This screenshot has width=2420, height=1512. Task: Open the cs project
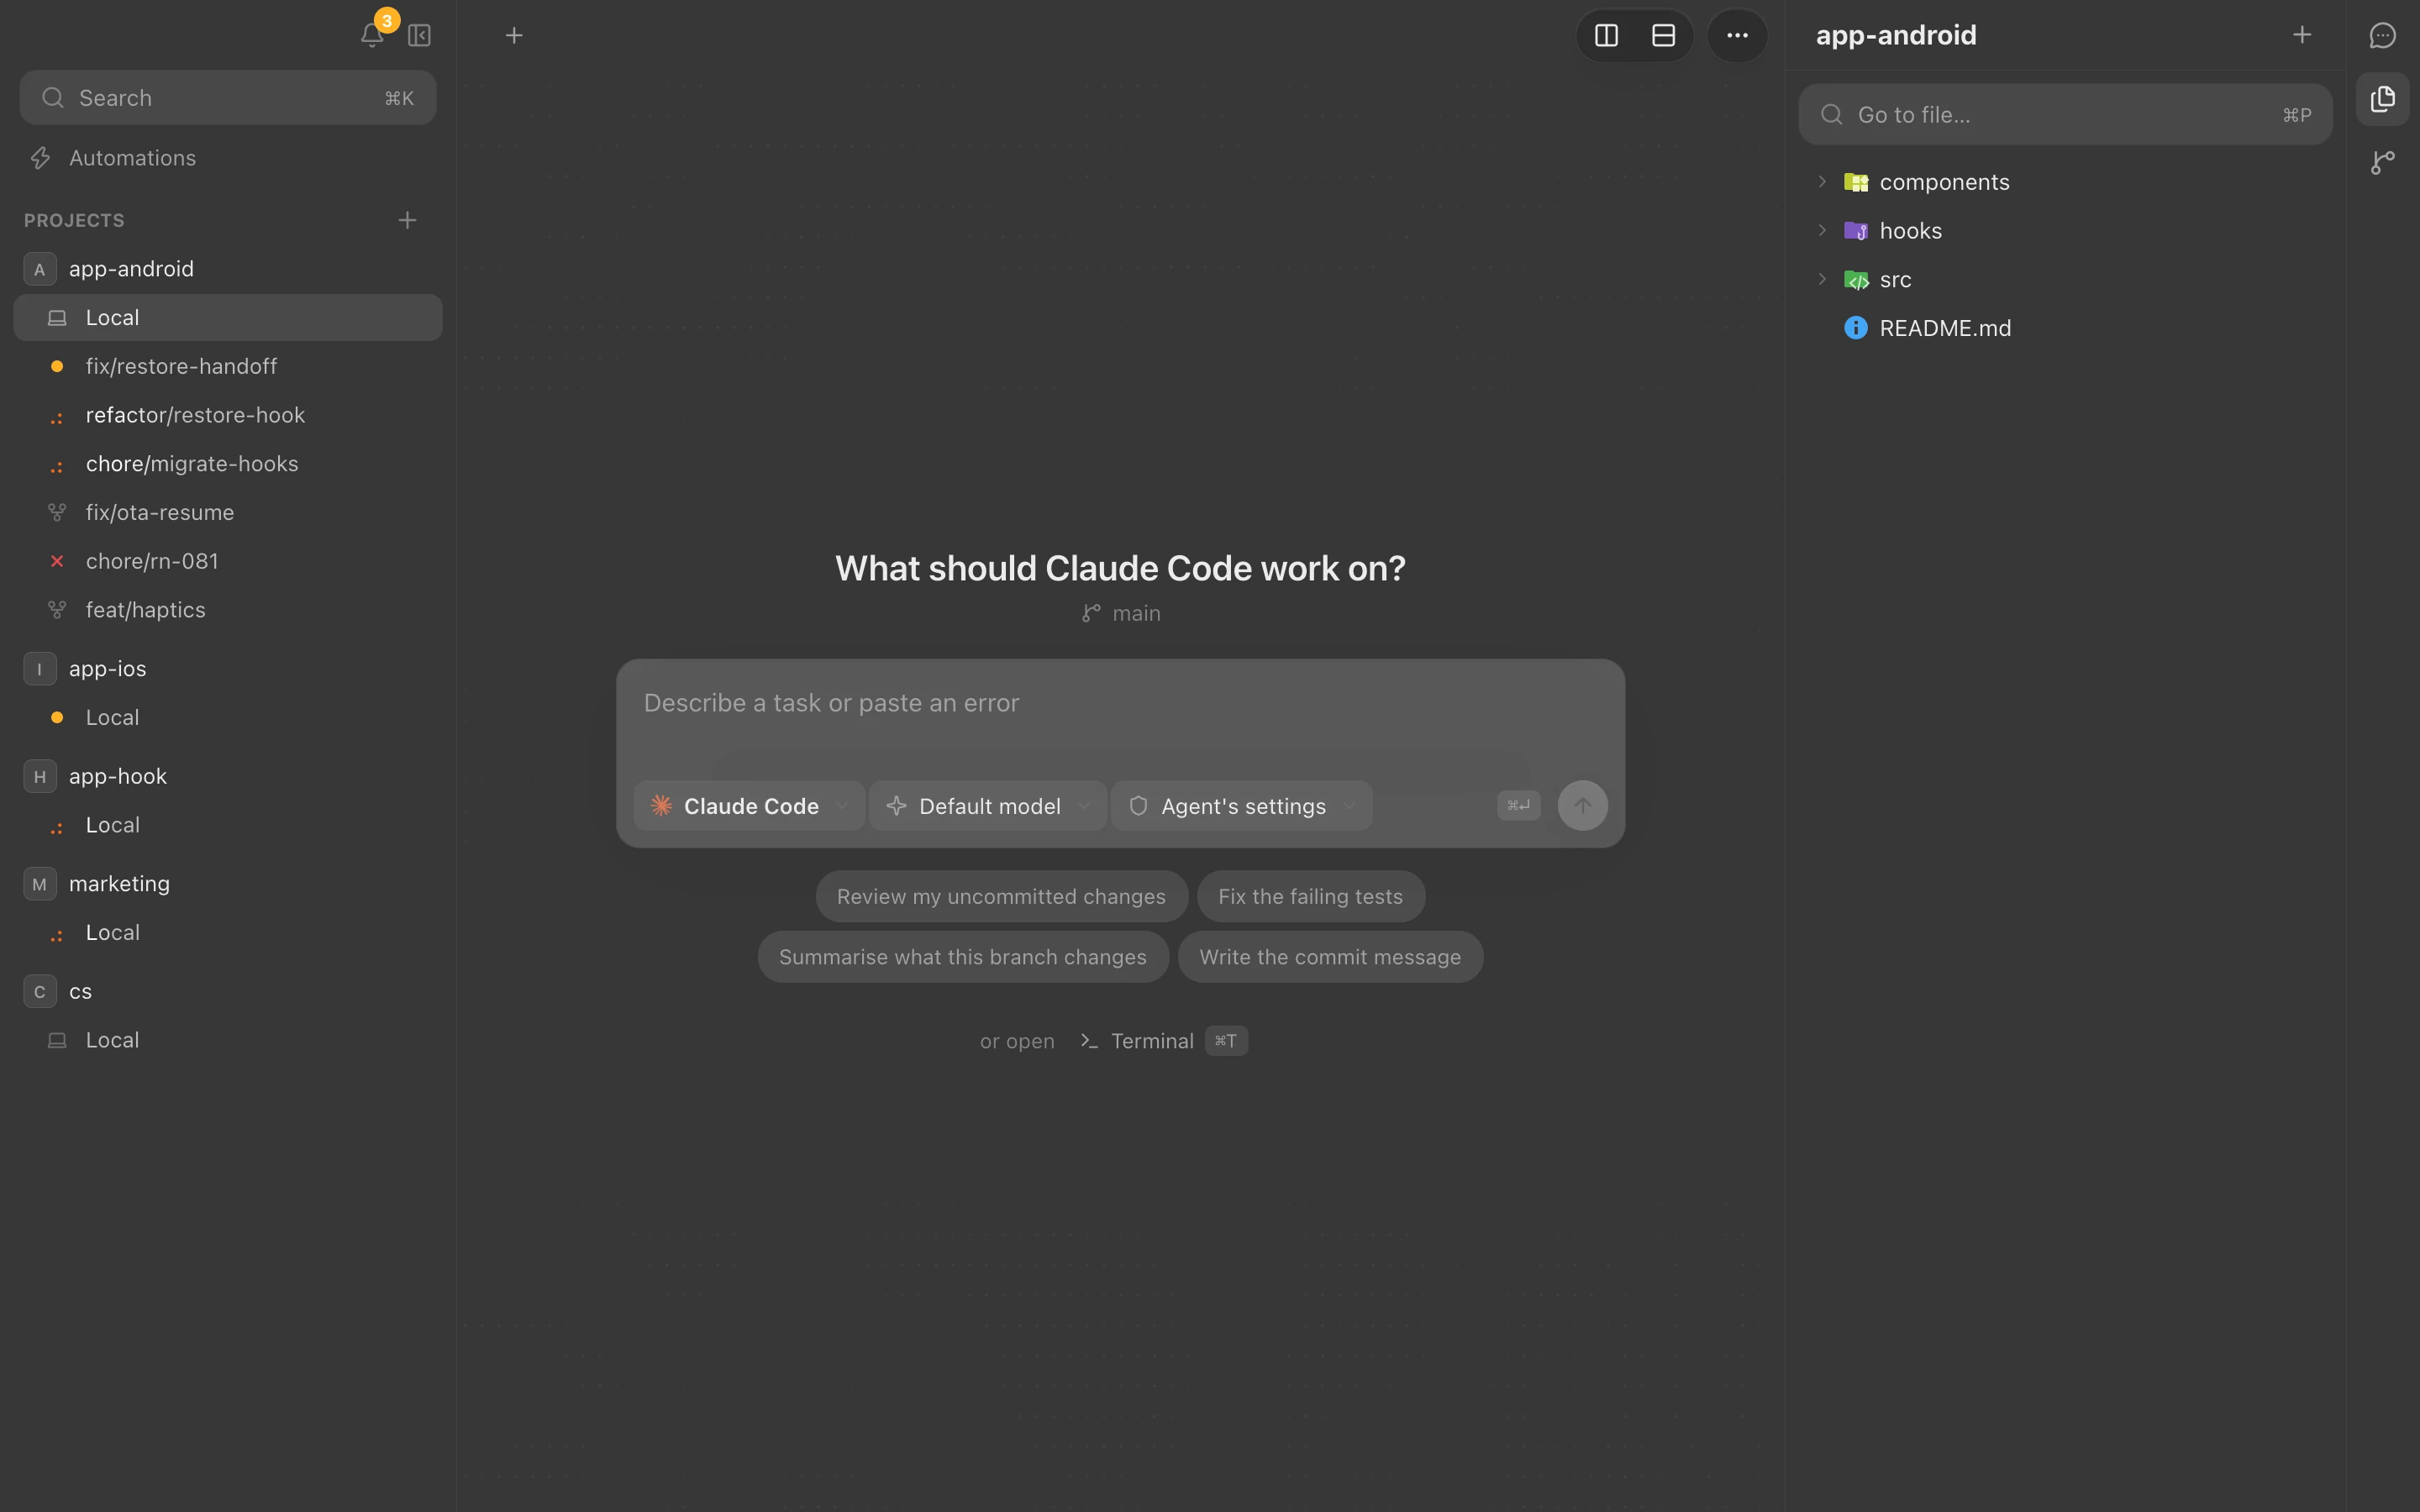point(228,992)
